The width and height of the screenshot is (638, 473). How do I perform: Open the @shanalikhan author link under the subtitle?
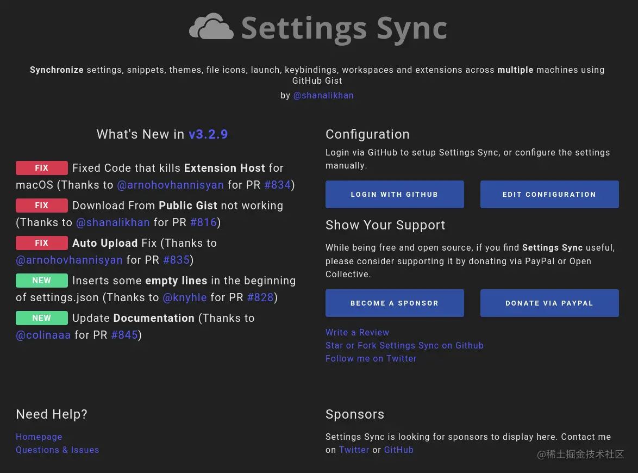click(323, 95)
